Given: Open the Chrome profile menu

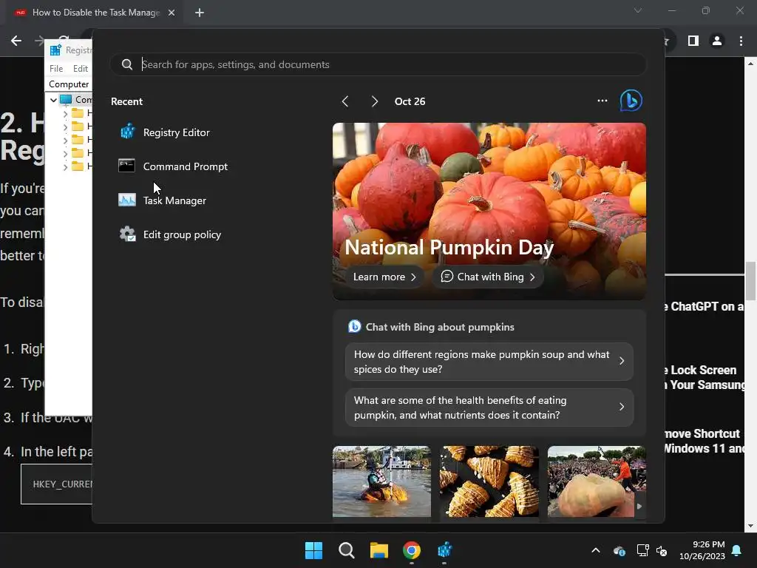Looking at the screenshot, I should [717, 41].
